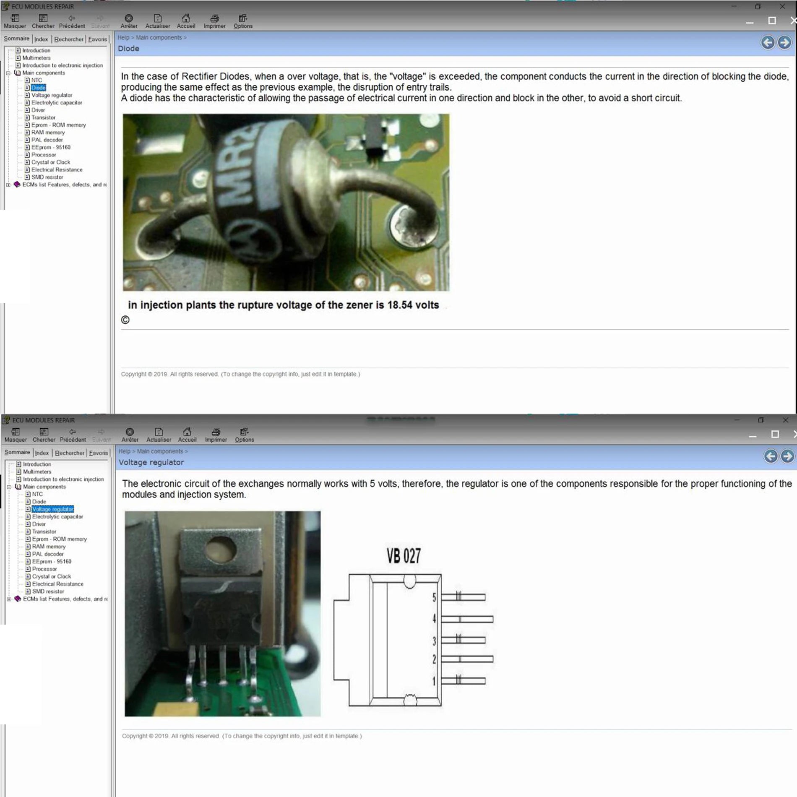Viewport: 797px width, 797px height.
Task: Collapse Main components tree in the upper window
Action: pos(8,73)
